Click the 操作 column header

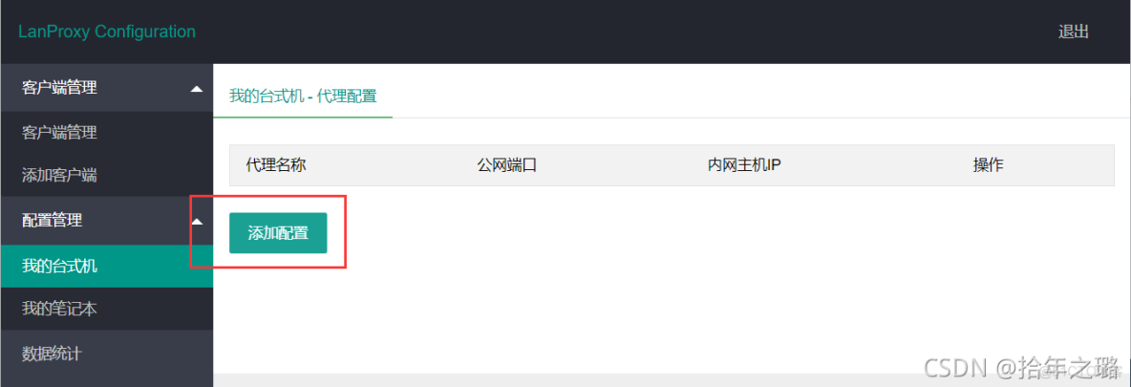click(x=988, y=165)
